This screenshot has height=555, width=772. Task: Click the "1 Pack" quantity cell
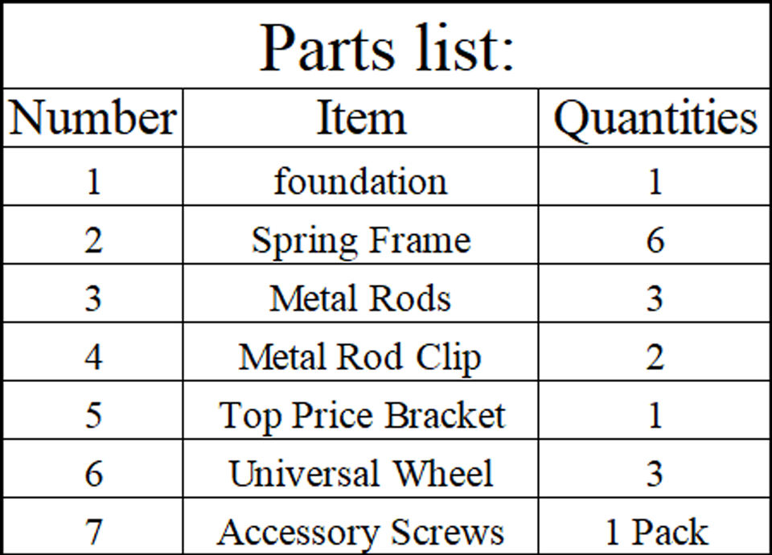655,532
